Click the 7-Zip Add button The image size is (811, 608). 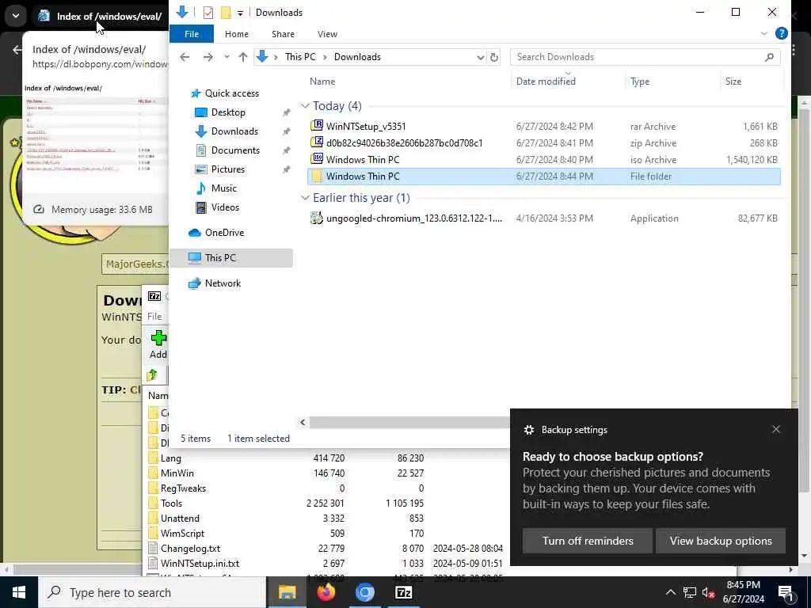(158, 345)
